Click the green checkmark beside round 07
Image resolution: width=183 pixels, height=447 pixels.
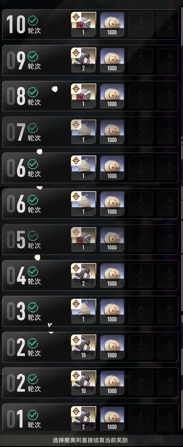click(33, 128)
